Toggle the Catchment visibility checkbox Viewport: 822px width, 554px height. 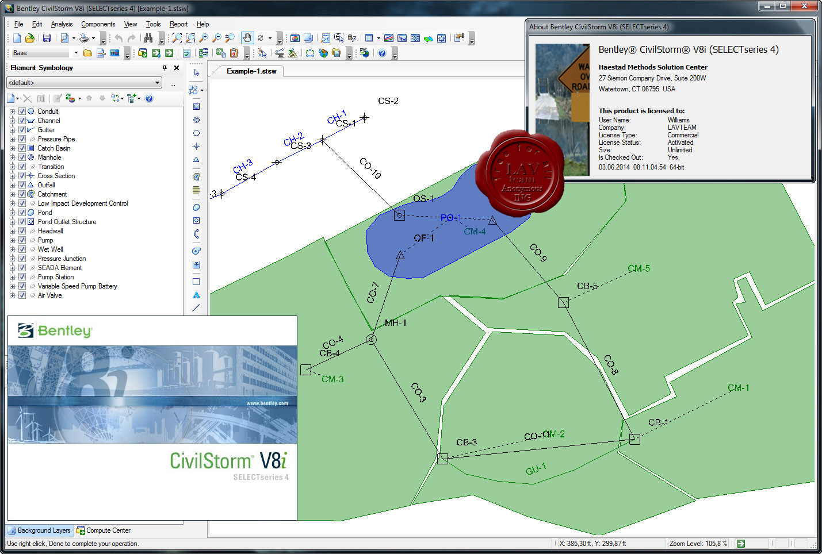pyautogui.click(x=22, y=194)
